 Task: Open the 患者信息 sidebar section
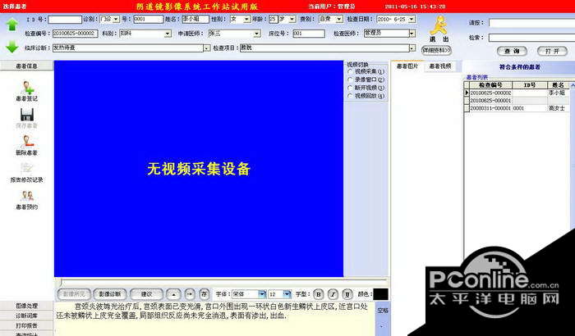(27, 66)
